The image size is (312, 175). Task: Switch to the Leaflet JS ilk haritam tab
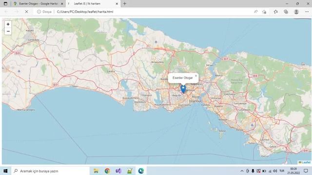coord(93,3)
